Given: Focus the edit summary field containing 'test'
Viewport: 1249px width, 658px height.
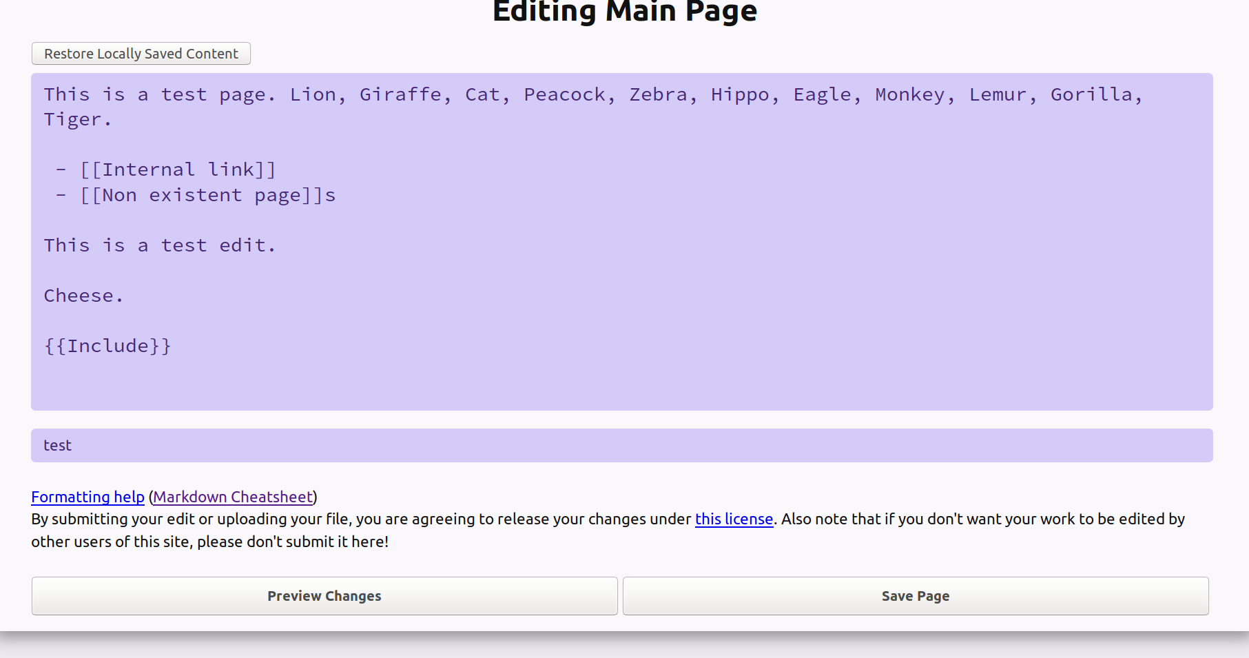Looking at the screenshot, I should pos(621,446).
